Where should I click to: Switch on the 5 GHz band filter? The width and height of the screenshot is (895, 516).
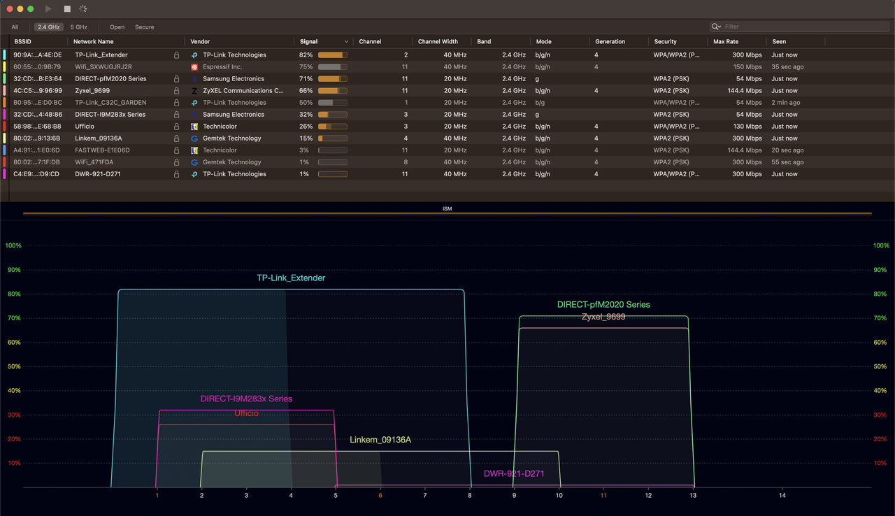point(78,27)
